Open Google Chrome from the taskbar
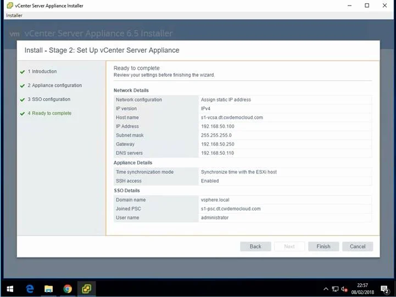The width and height of the screenshot is (396, 297). click(68, 289)
